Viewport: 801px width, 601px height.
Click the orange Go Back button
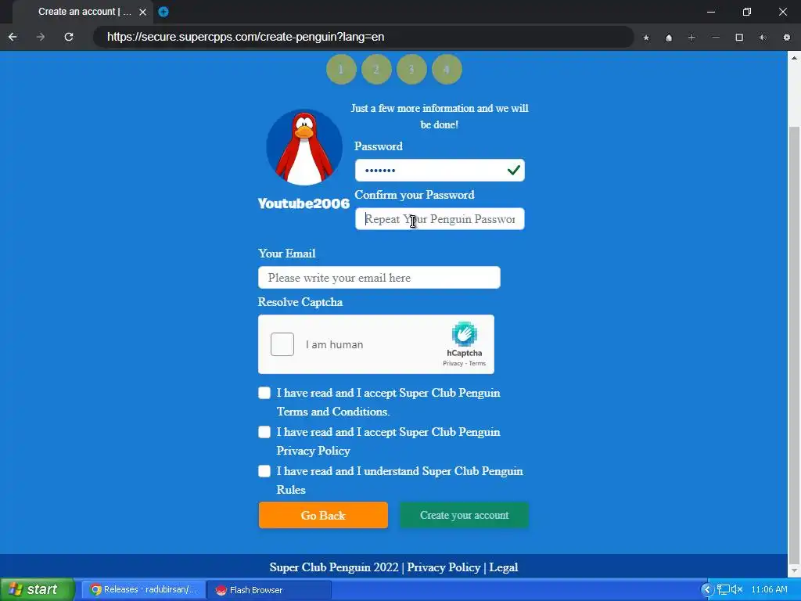pyautogui.click(x=323, y=515)
